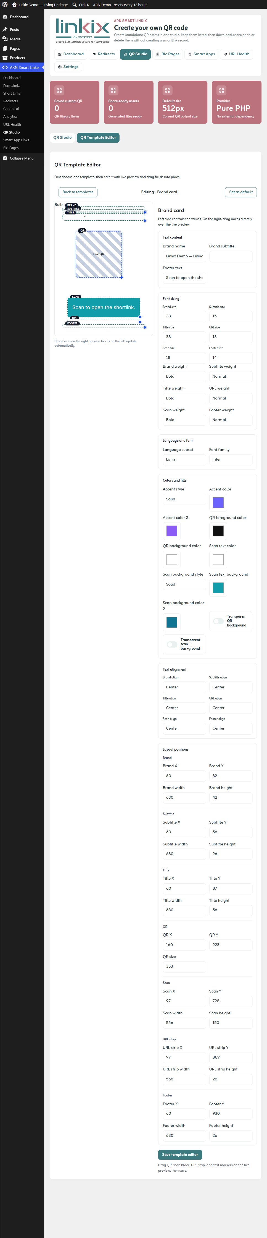Click the Set as default button
Viewport: 267px width, 1238px height.
tap(240, 192)
